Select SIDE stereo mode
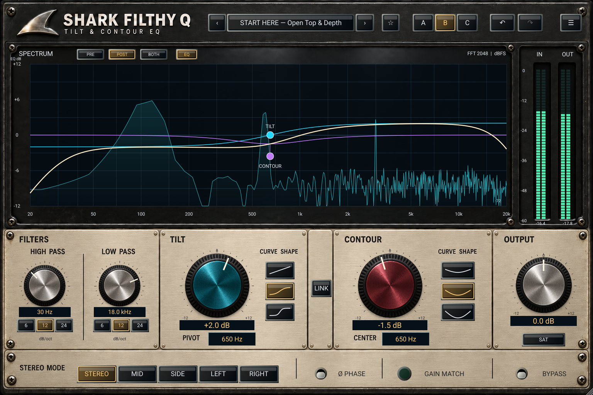Screen dimensions: 593x395 click(x=178, y=374)
